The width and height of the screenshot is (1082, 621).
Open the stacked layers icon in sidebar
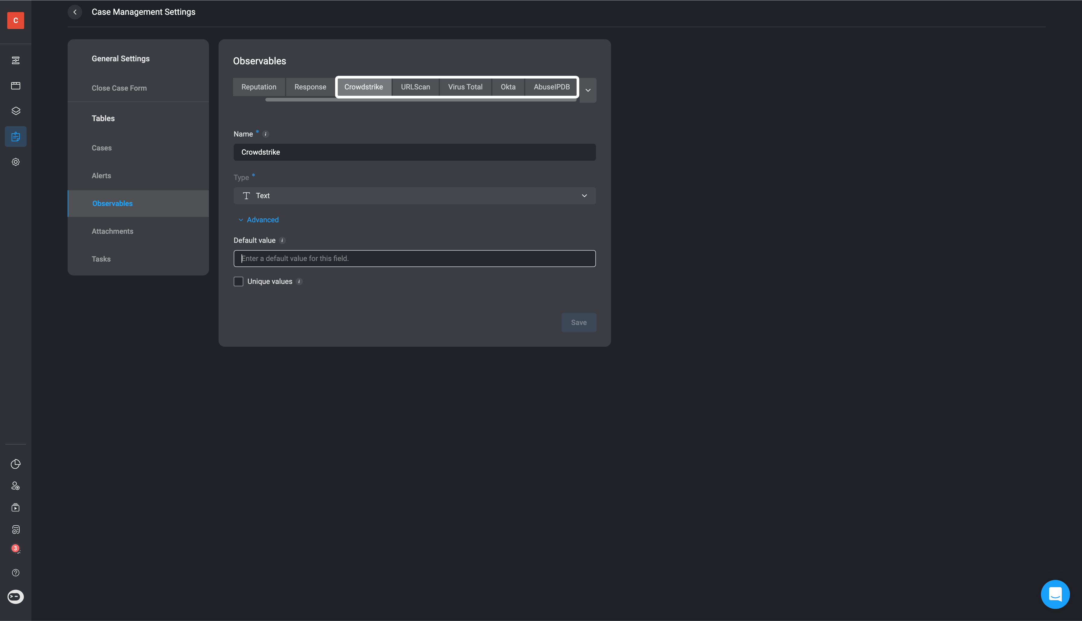tap(16, 111)
